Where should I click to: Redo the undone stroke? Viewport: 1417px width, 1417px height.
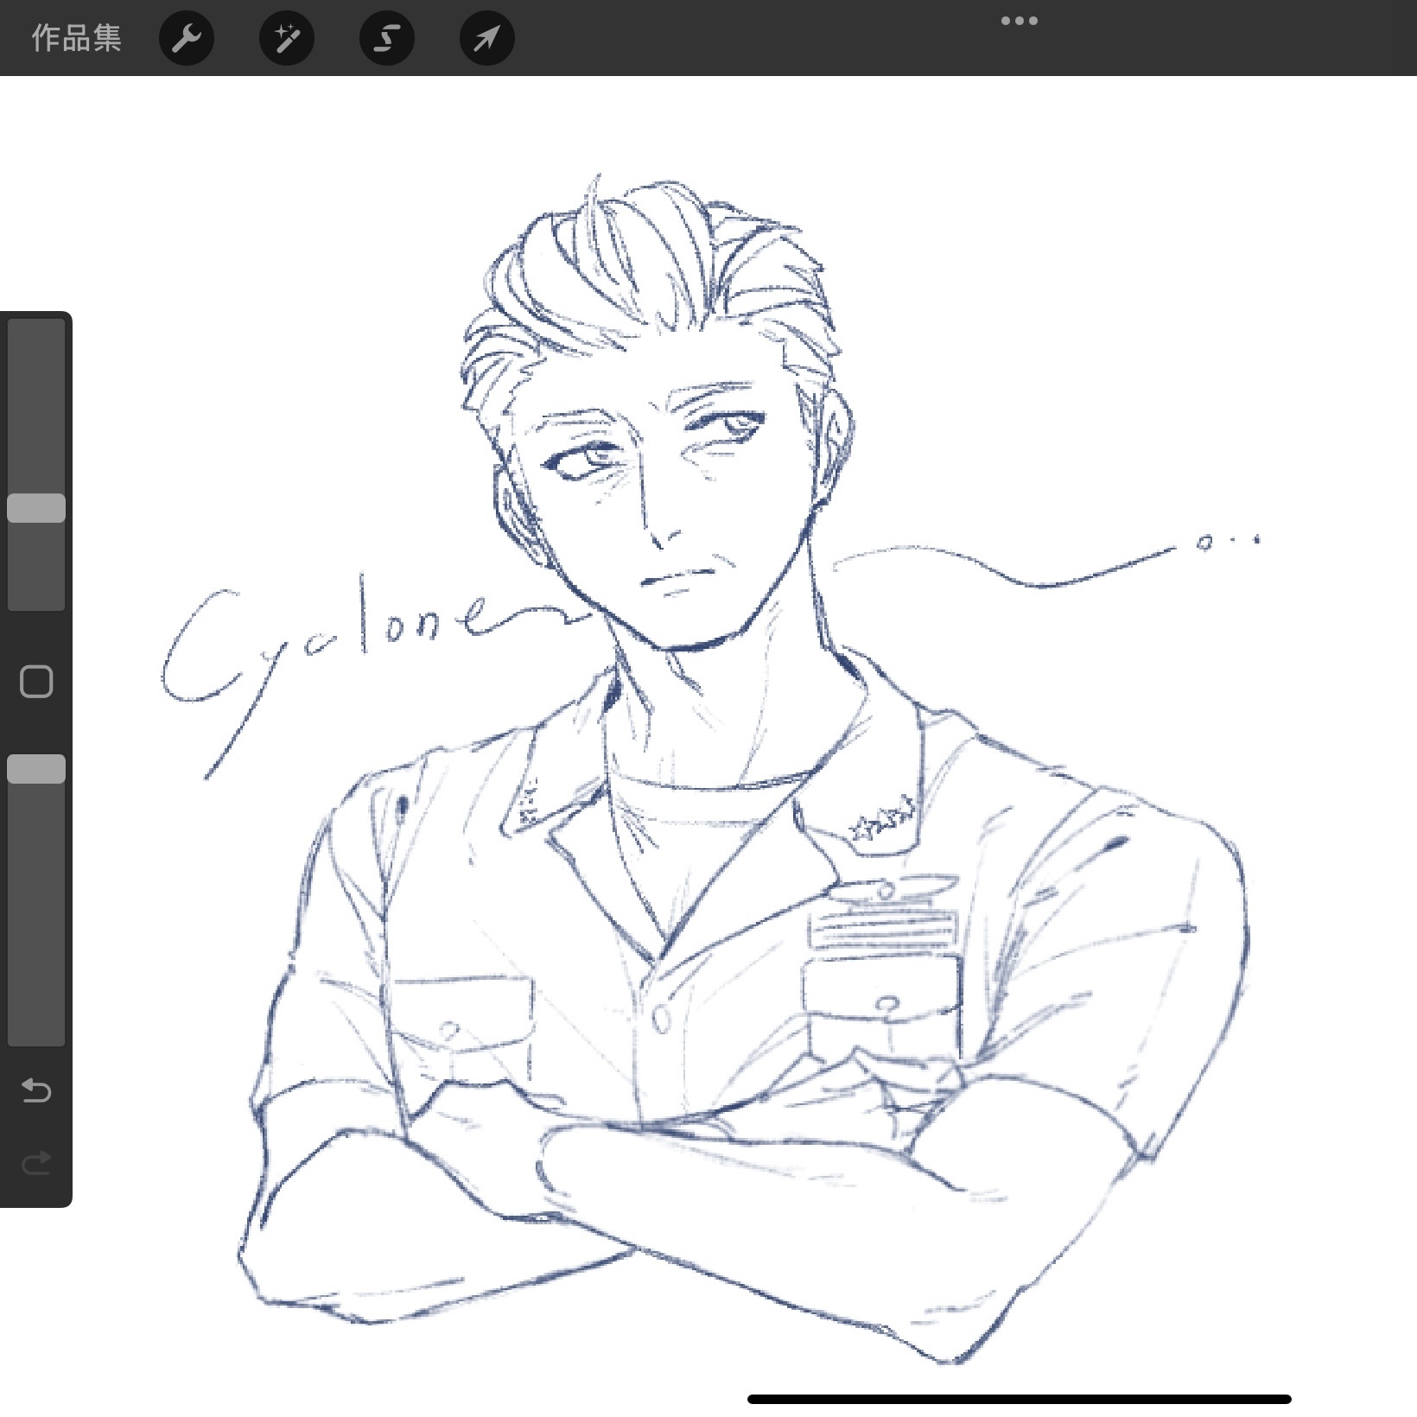(x=36, y=1163)
